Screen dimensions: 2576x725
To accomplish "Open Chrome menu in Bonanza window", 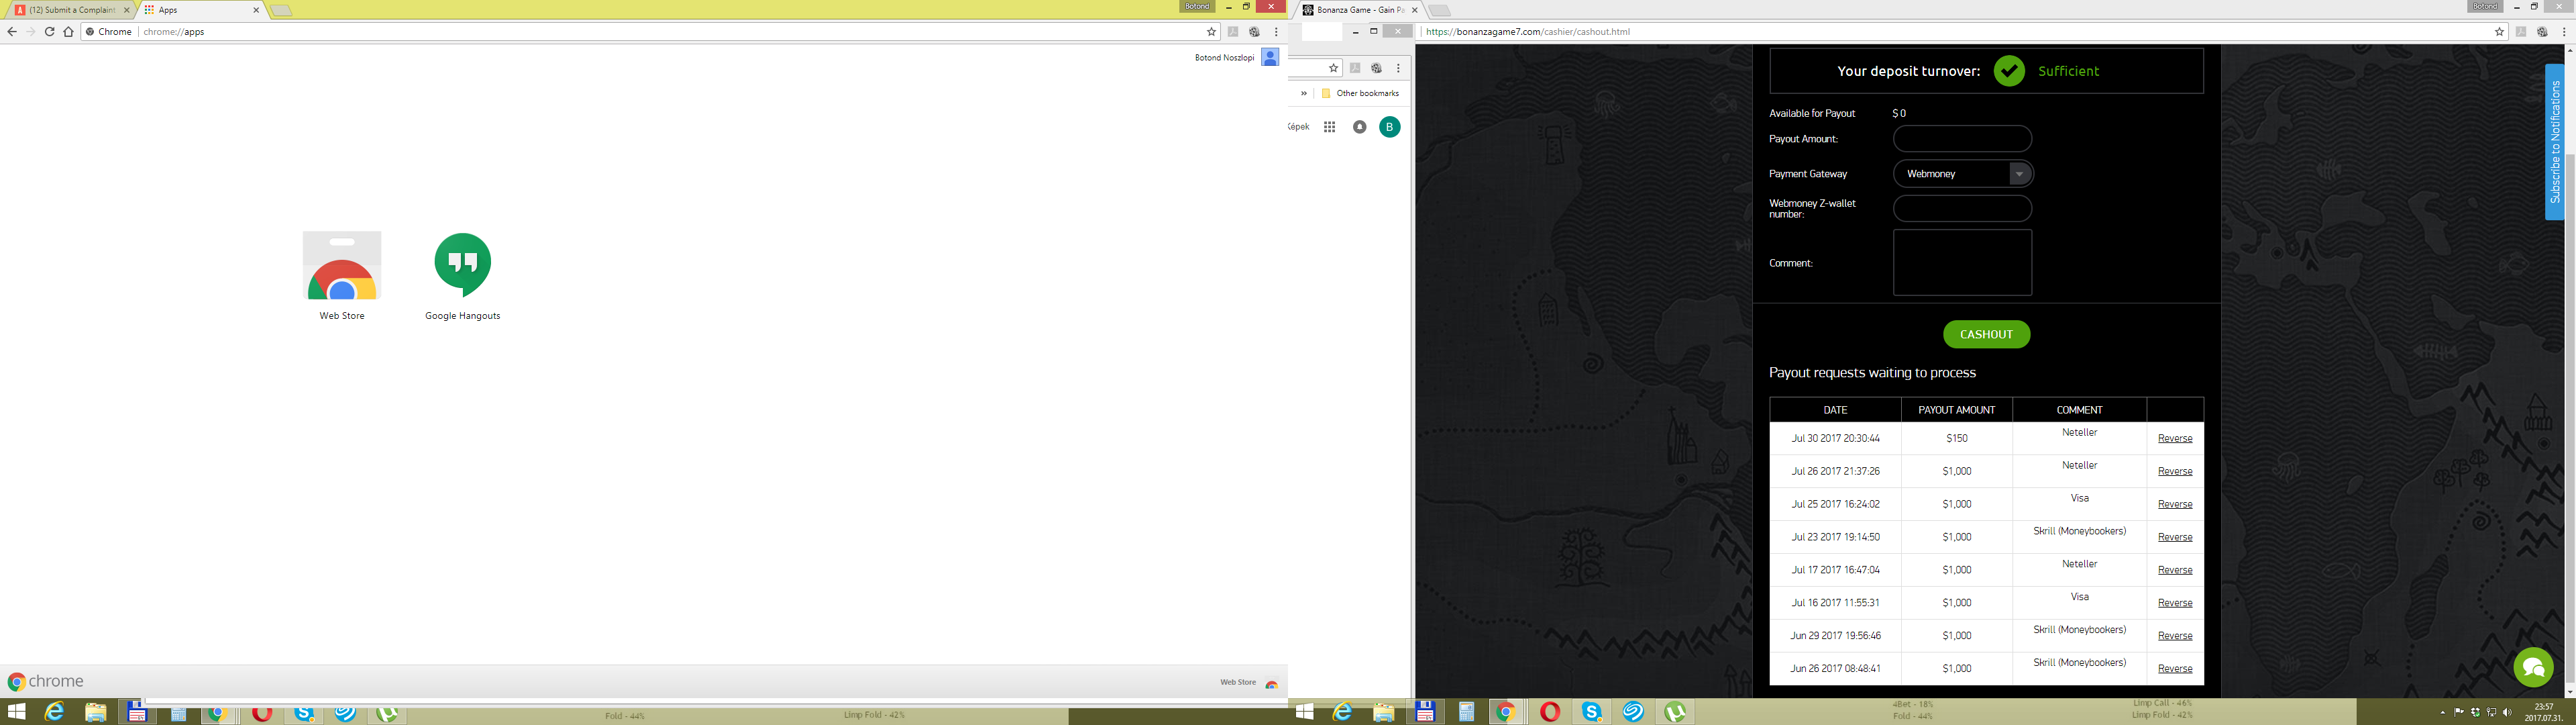I will click(x=2564, y=32).
